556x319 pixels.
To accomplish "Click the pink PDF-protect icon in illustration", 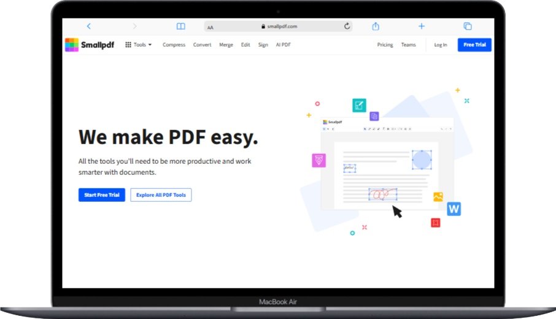I will coord(319,160).
